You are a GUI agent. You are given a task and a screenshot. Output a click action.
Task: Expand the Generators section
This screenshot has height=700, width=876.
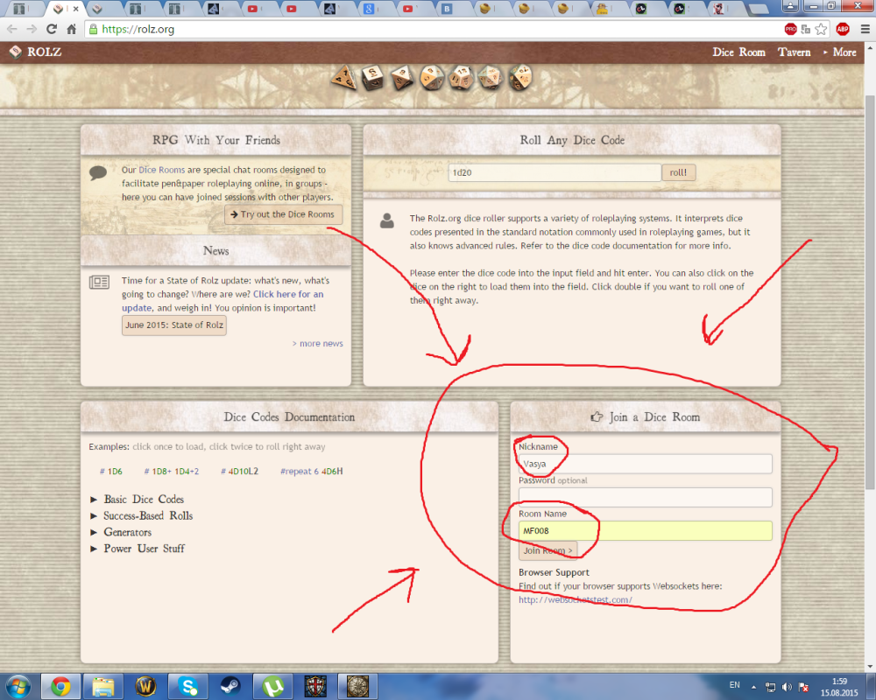(127, 532)
